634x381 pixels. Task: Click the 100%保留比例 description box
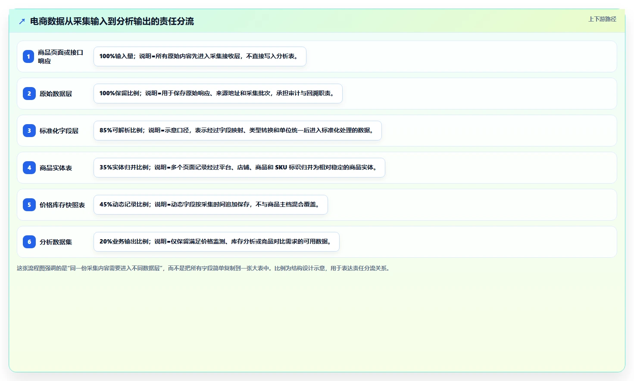[218, 94]
